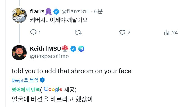
Task: Translate with the DeepL로 번역 link
Action: (25, 80)
